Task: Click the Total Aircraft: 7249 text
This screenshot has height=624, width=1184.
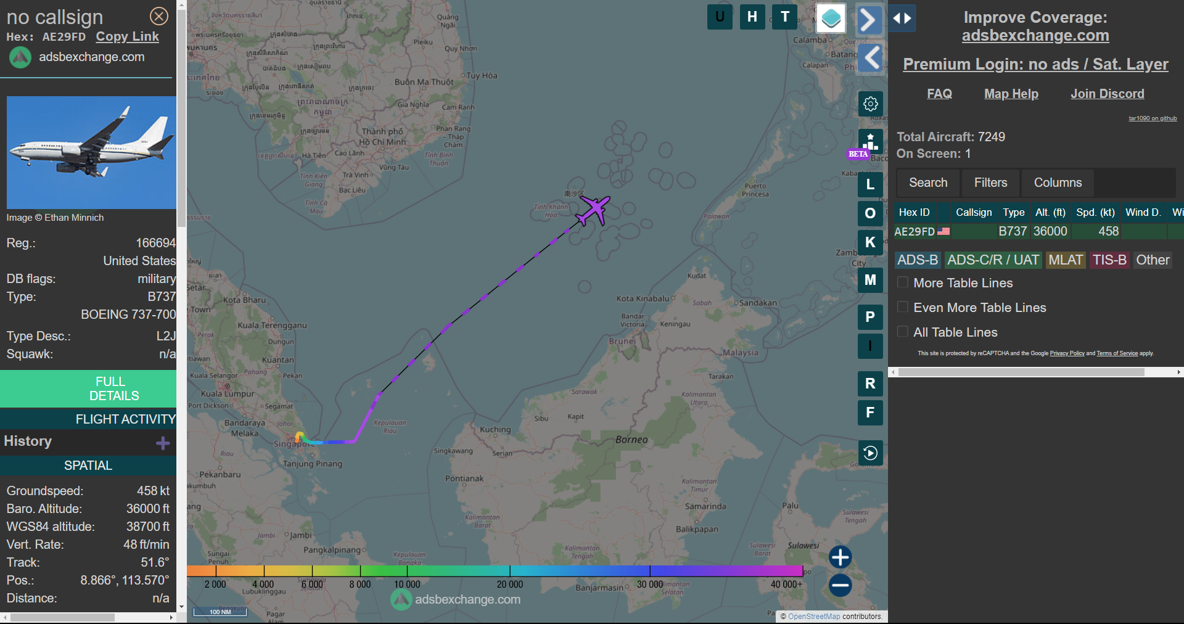Action: pos(951,137)
